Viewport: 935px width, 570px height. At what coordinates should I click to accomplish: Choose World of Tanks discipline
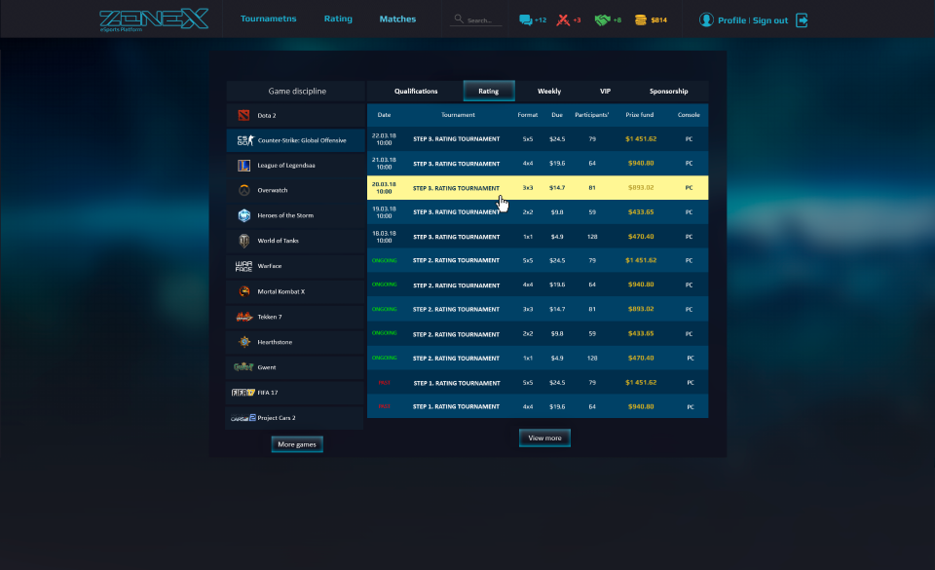click(x=296, y=241)
